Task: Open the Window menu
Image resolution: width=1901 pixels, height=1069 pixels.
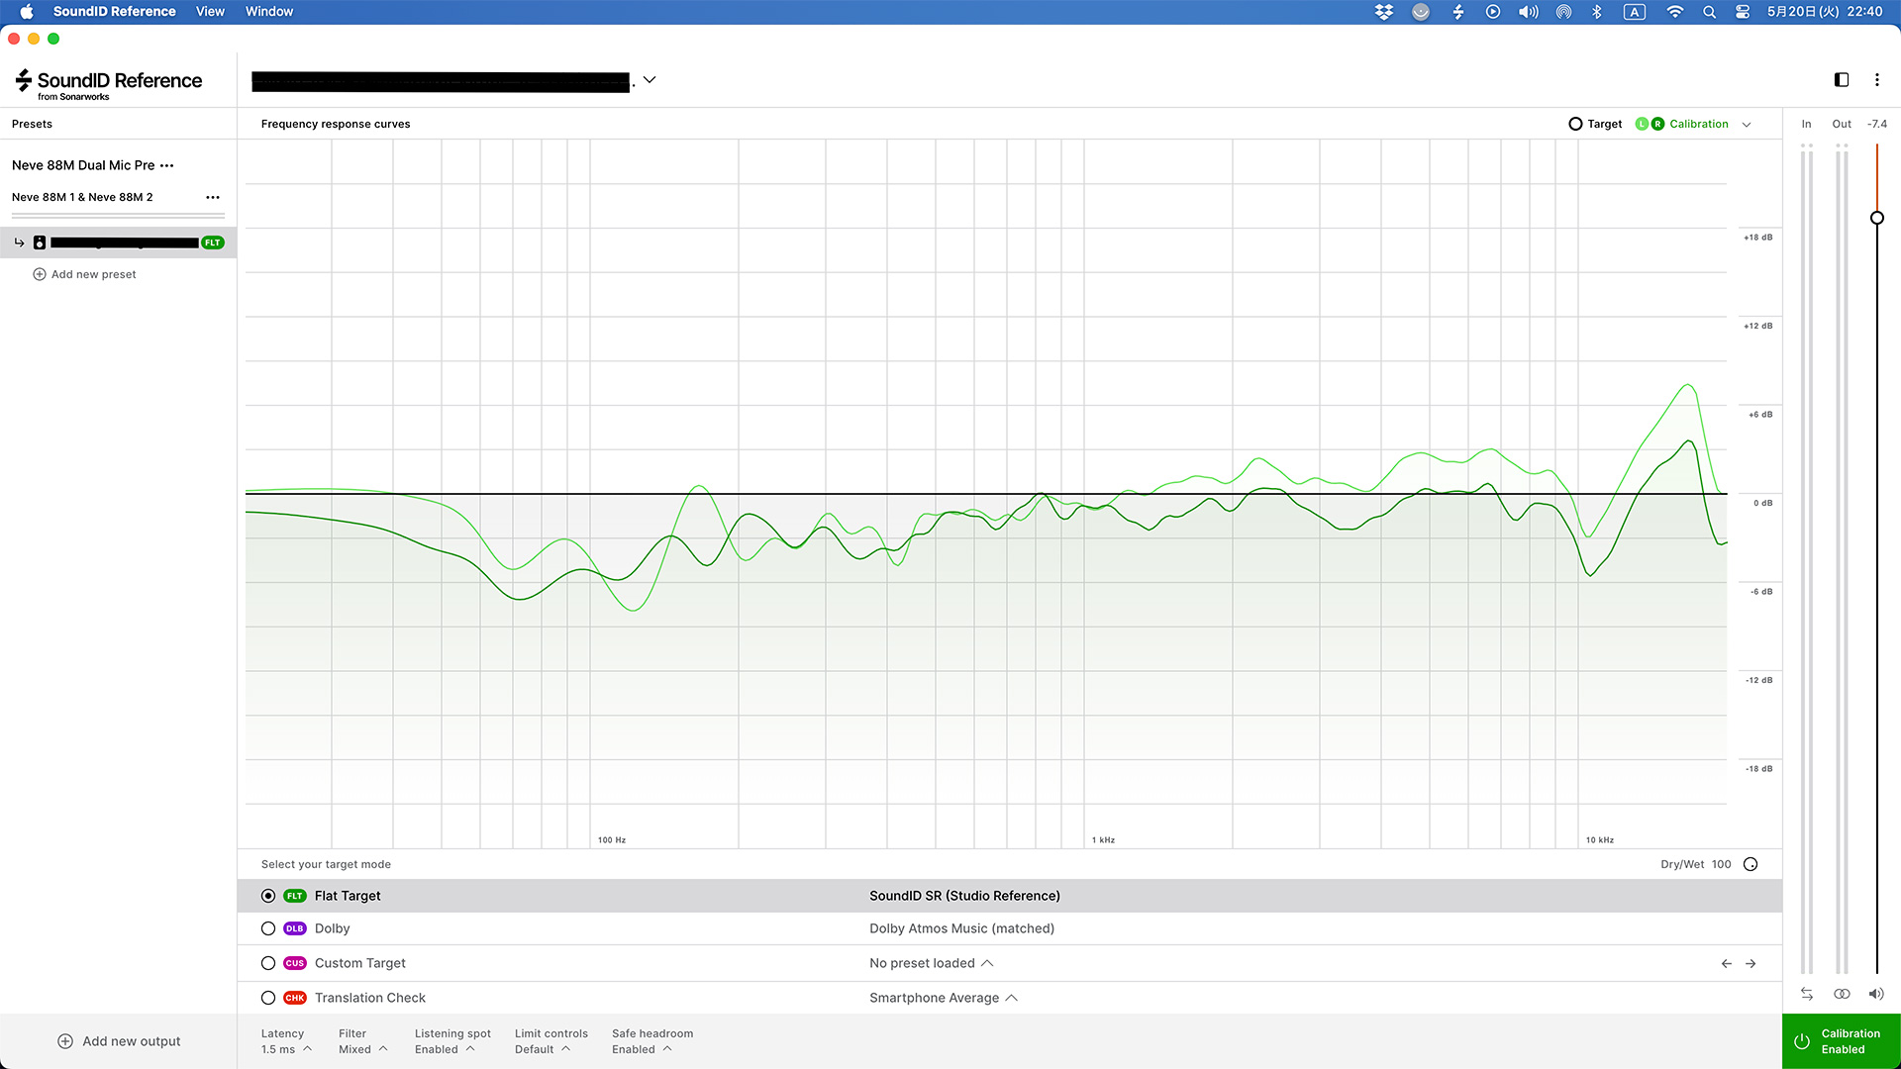Action: click(x=269, y=12)
